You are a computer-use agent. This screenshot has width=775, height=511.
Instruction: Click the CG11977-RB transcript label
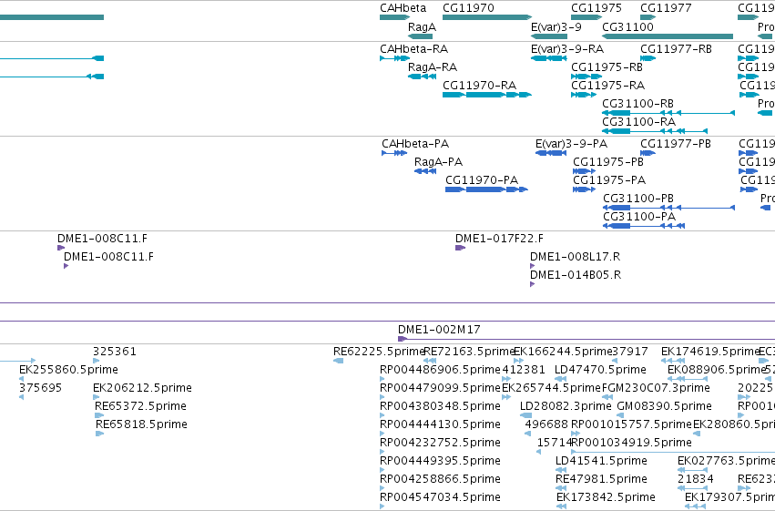[676, 49]
